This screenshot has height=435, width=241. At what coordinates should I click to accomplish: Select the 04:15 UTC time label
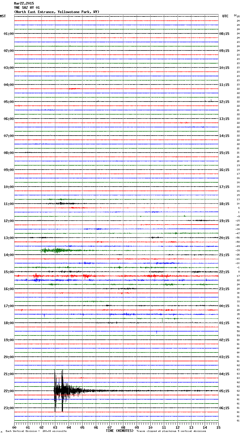pos(224,374)
